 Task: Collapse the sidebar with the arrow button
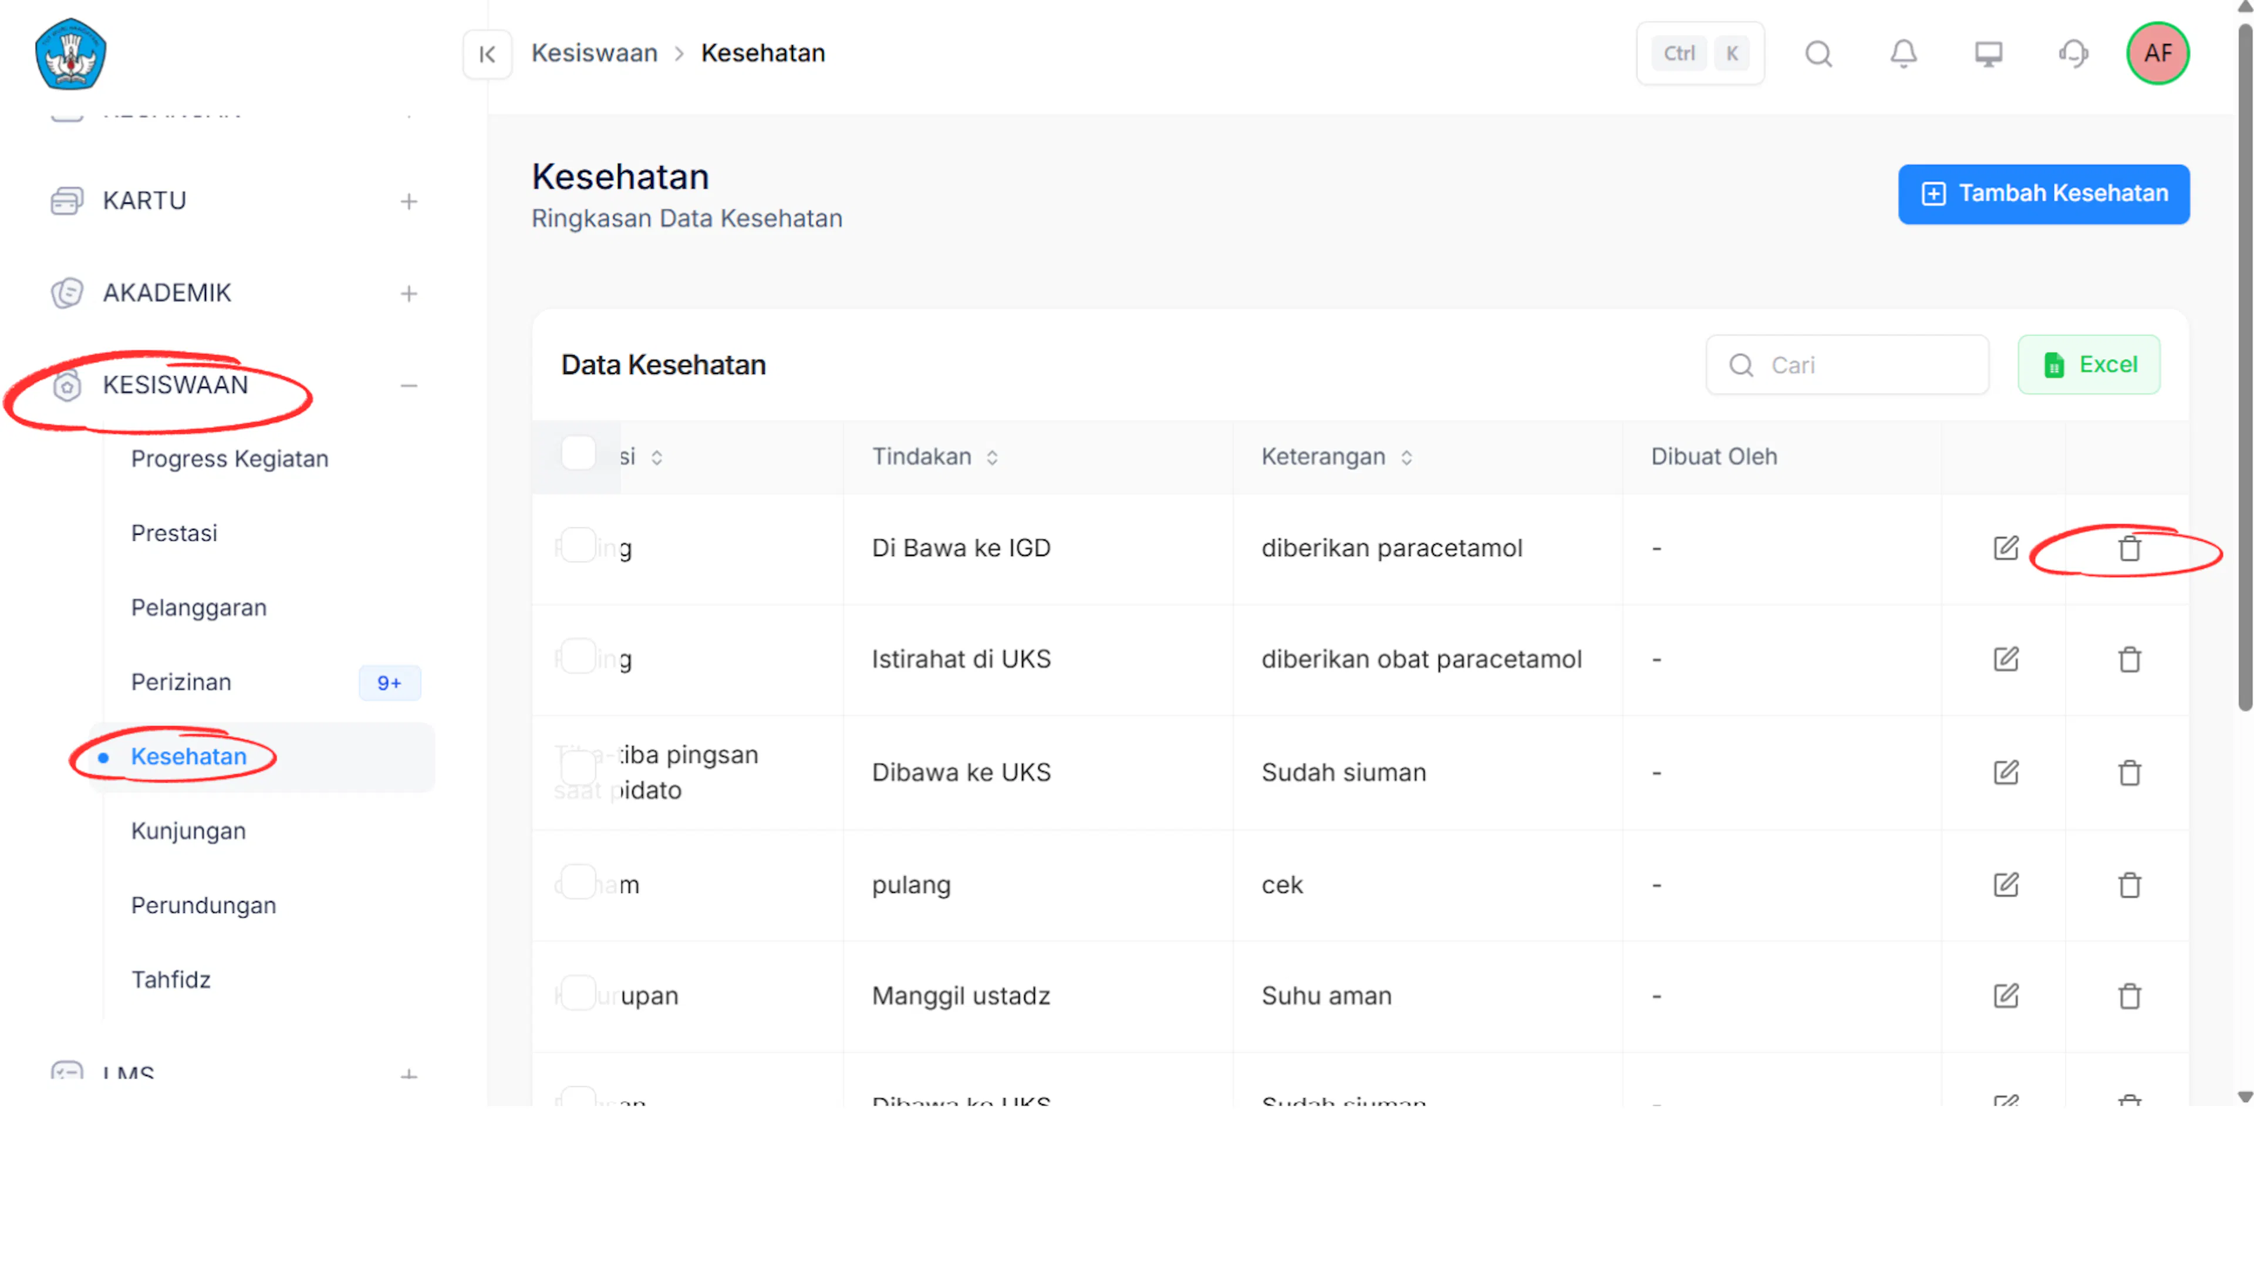tap(487, 54)
